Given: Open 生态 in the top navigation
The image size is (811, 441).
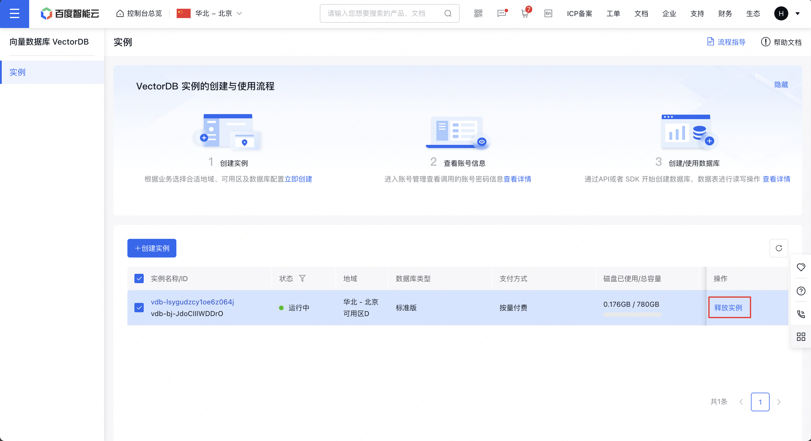Looking at the screenshot, I should 753,13.
